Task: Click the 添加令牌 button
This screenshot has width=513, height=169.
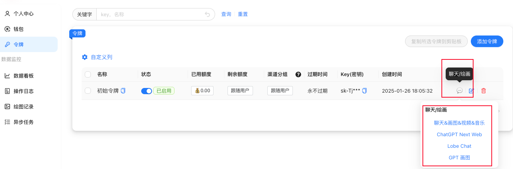Action: point(487,41)
